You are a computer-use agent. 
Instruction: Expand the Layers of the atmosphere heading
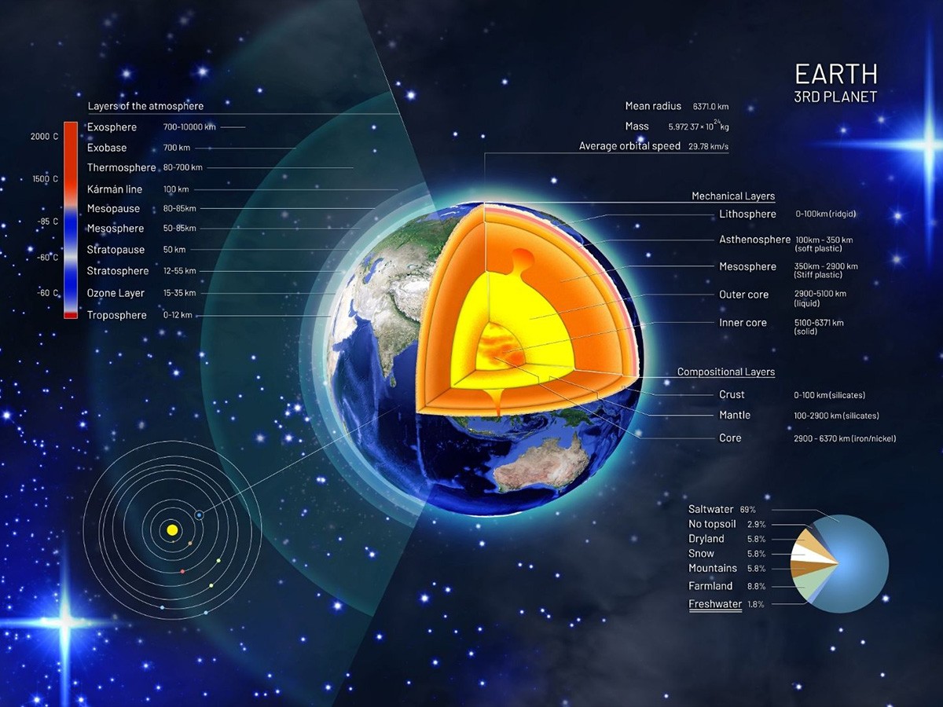click(146, 105)
